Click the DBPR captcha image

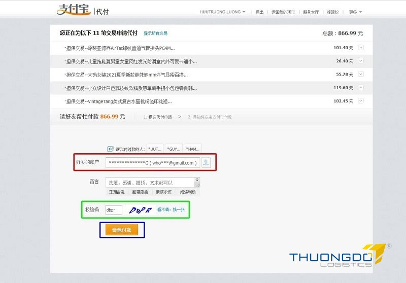pos(140,210)
